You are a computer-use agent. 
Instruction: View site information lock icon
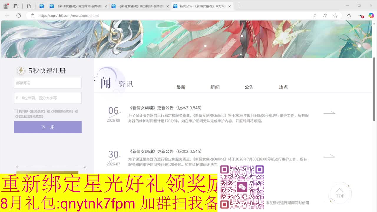pyautogui.click(x=32, y=16)
